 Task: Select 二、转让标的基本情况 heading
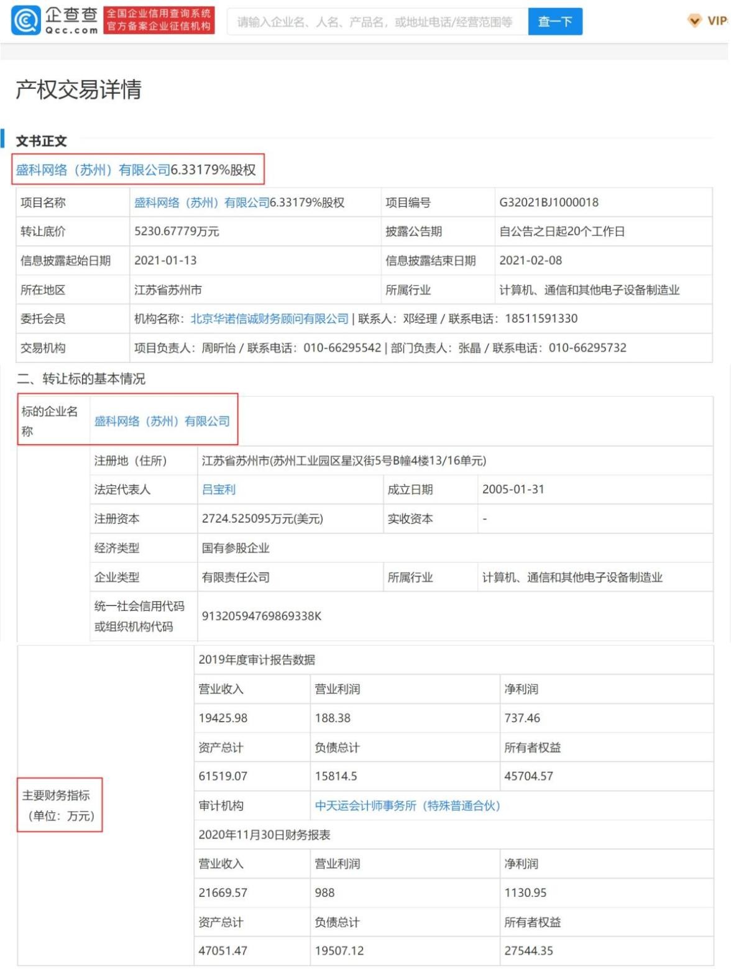tap(81, 379)
